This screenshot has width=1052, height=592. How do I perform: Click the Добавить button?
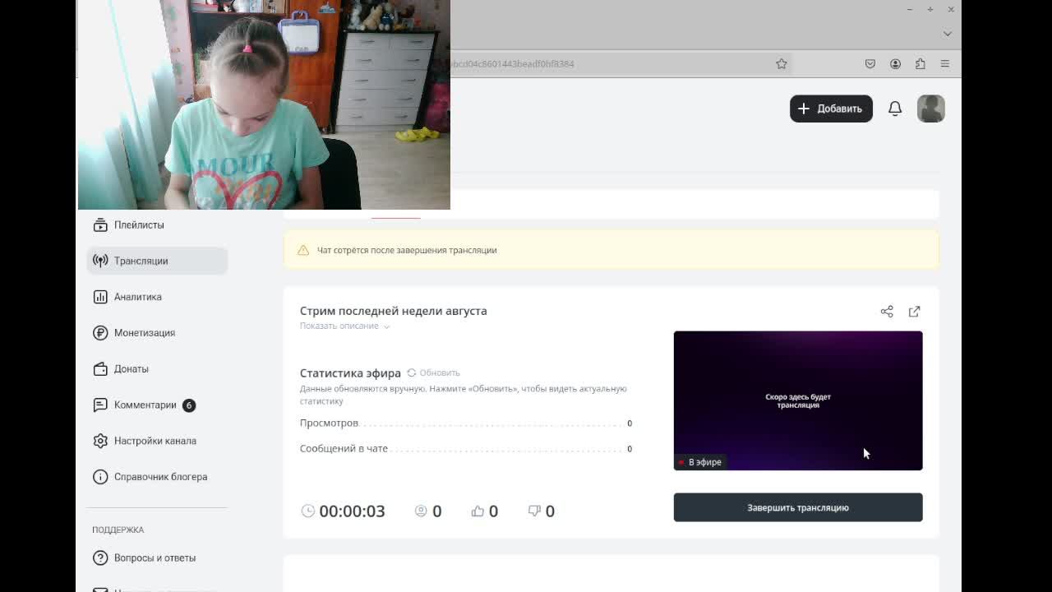coord(831,109)
